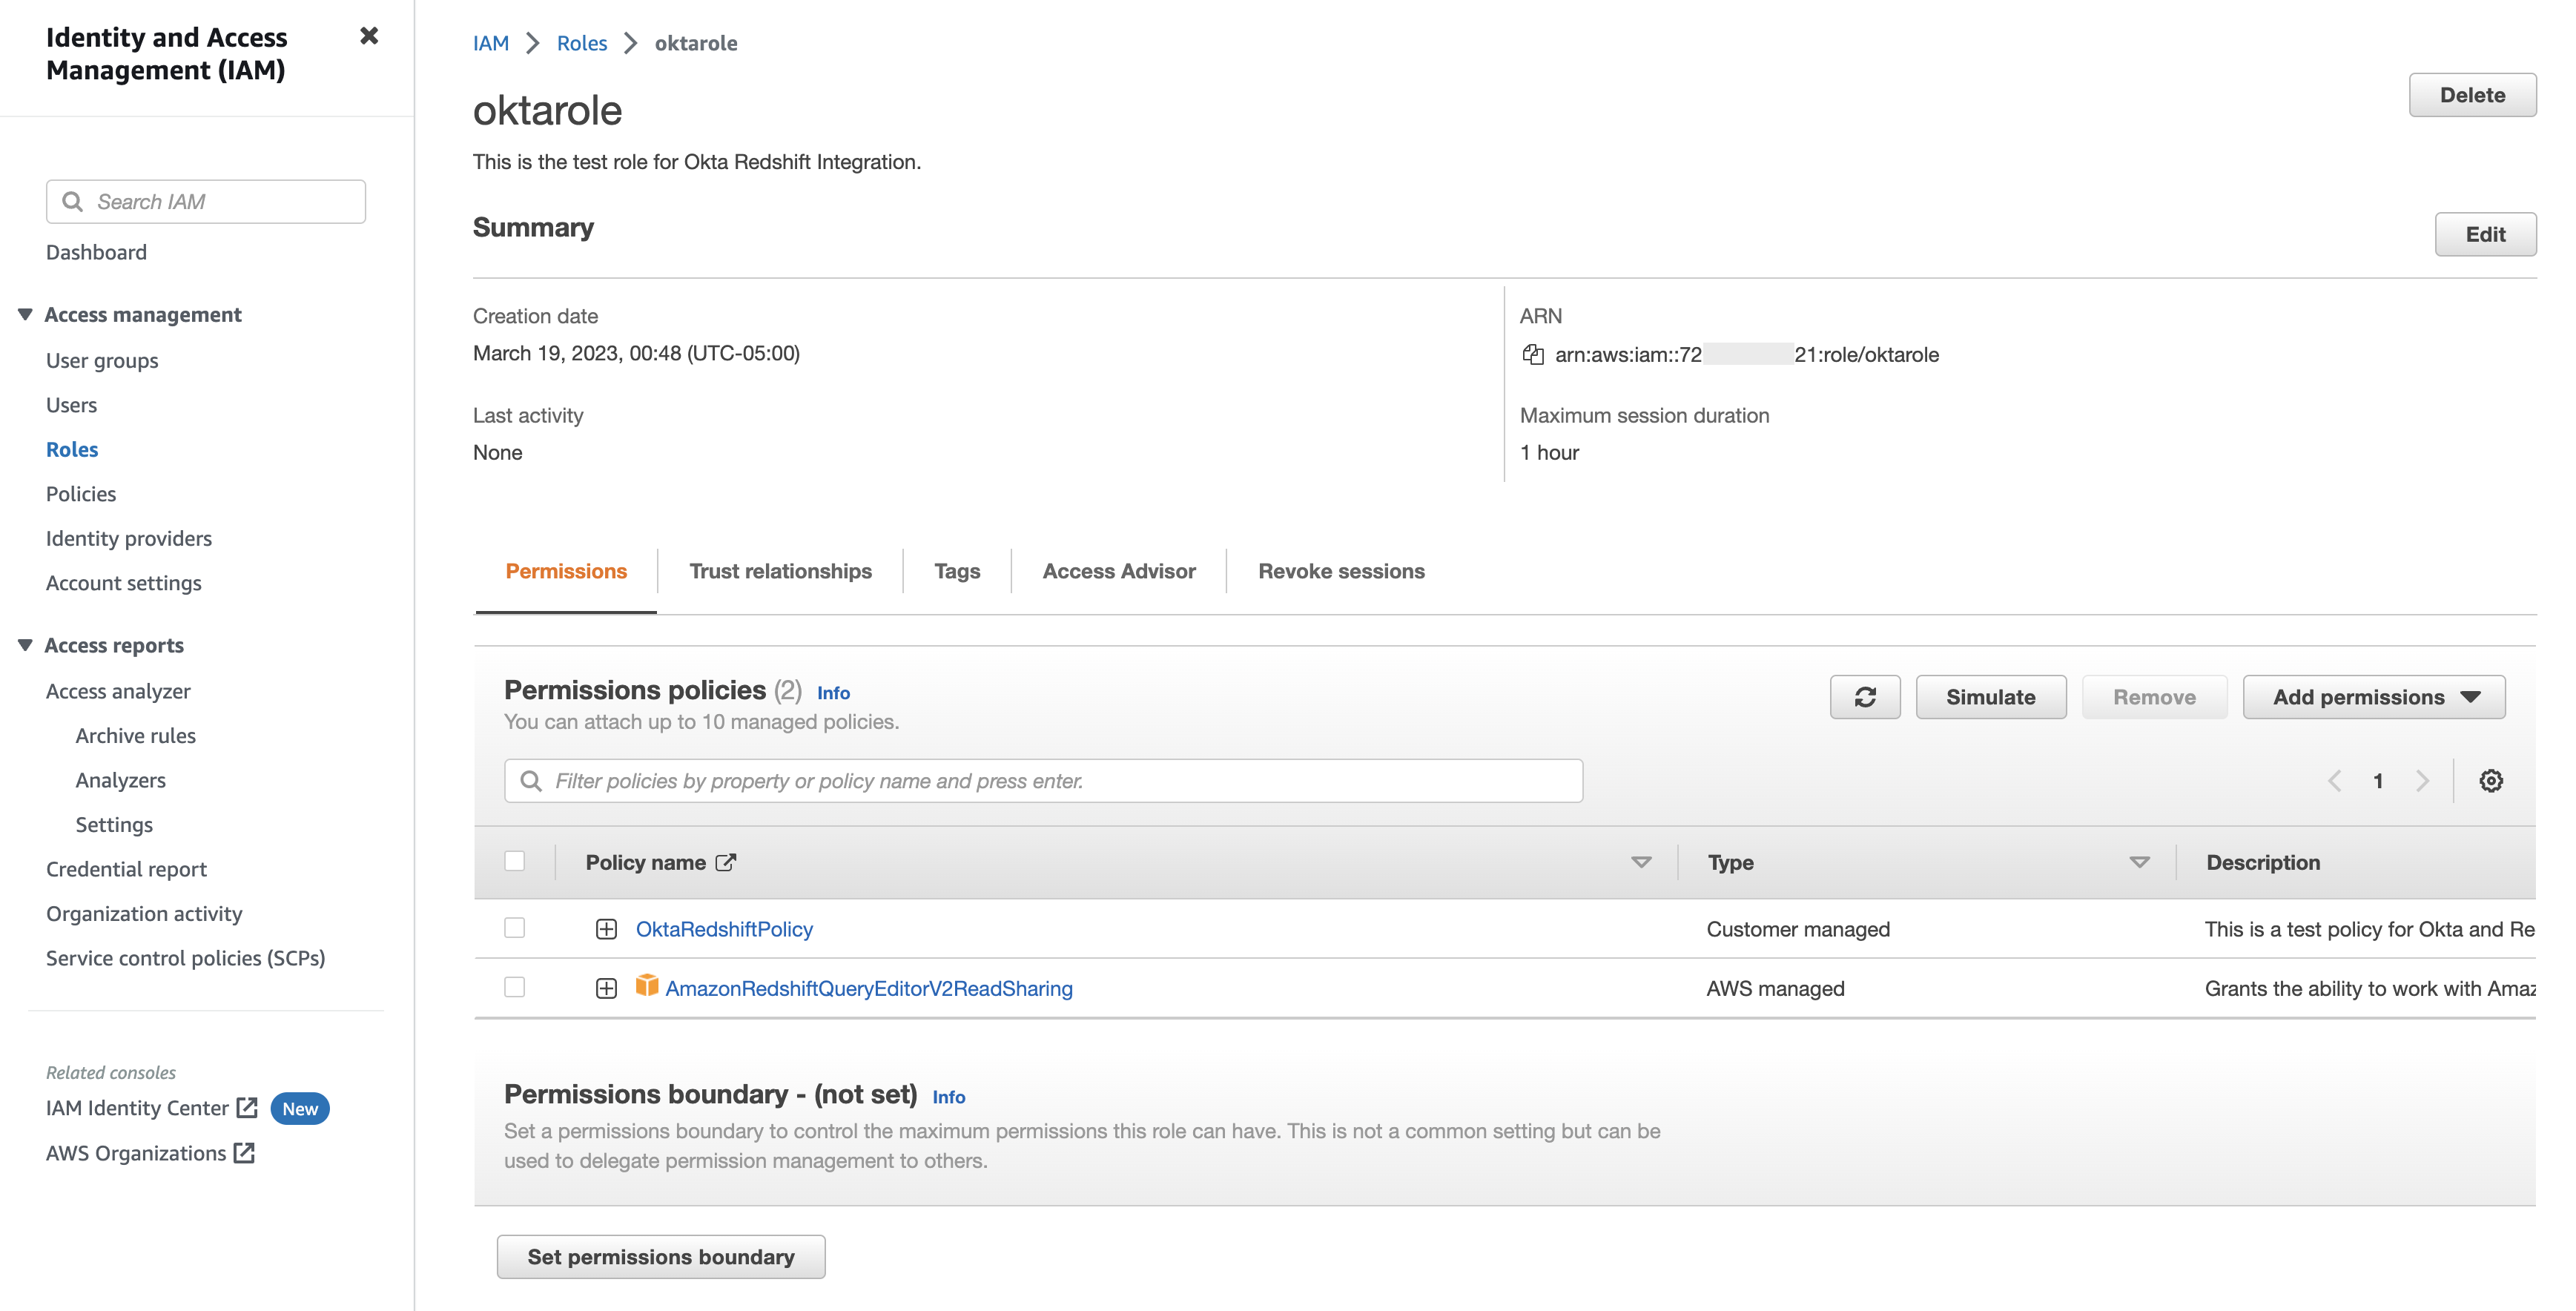The image size is (2576, 1311).
Task: Check the AmazonRedshiftQueryEditorV2ReadSharing checkbox
Action: coord(515,987)
